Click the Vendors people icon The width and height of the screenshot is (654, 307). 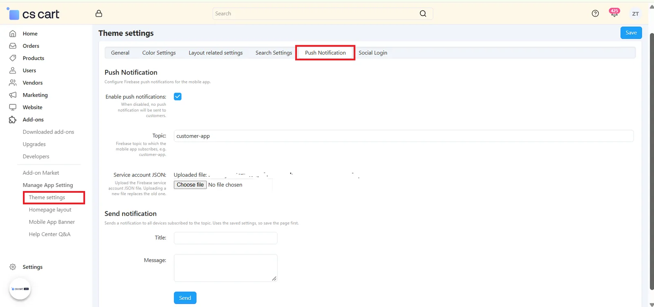point(13,82)
